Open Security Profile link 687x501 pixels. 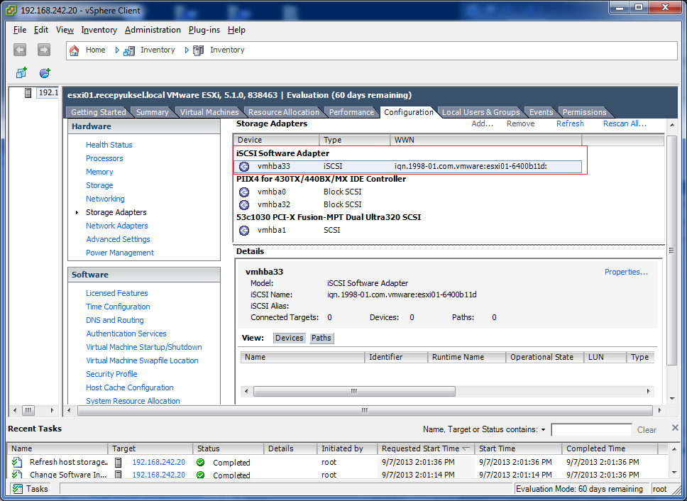click(111, 374)
